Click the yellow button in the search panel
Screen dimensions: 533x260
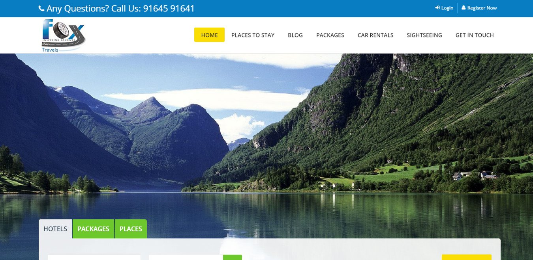click(x=467, y=257)
